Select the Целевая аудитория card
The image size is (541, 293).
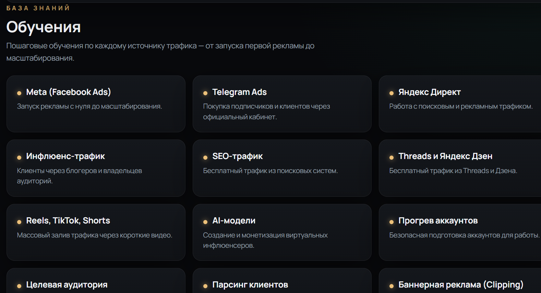click(x=96, y=281)
